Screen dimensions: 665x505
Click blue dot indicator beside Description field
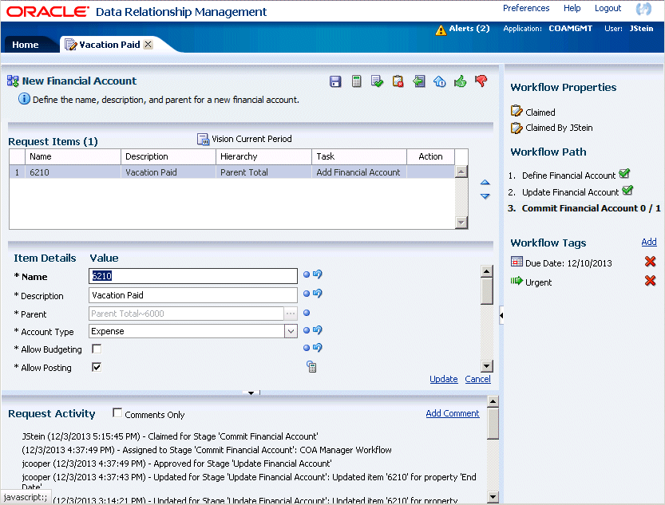click(x=307, y=294)
